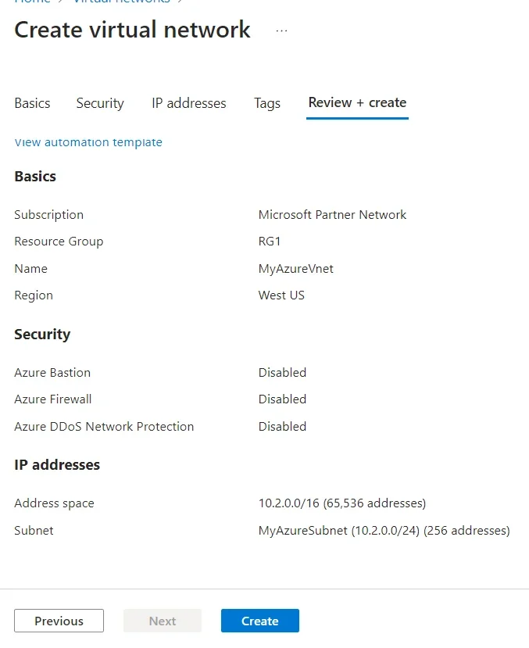Select the Review + create tab
The image size is (529, 648).
[x=357, y=102]
